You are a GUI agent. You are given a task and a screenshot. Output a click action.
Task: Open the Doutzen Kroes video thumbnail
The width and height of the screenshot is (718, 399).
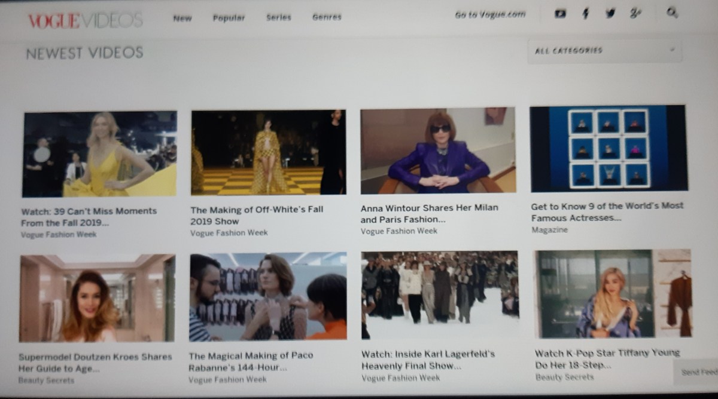click(97, 298)
